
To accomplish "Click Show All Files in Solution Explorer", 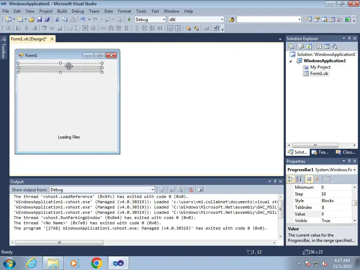I will click(301, 47).
